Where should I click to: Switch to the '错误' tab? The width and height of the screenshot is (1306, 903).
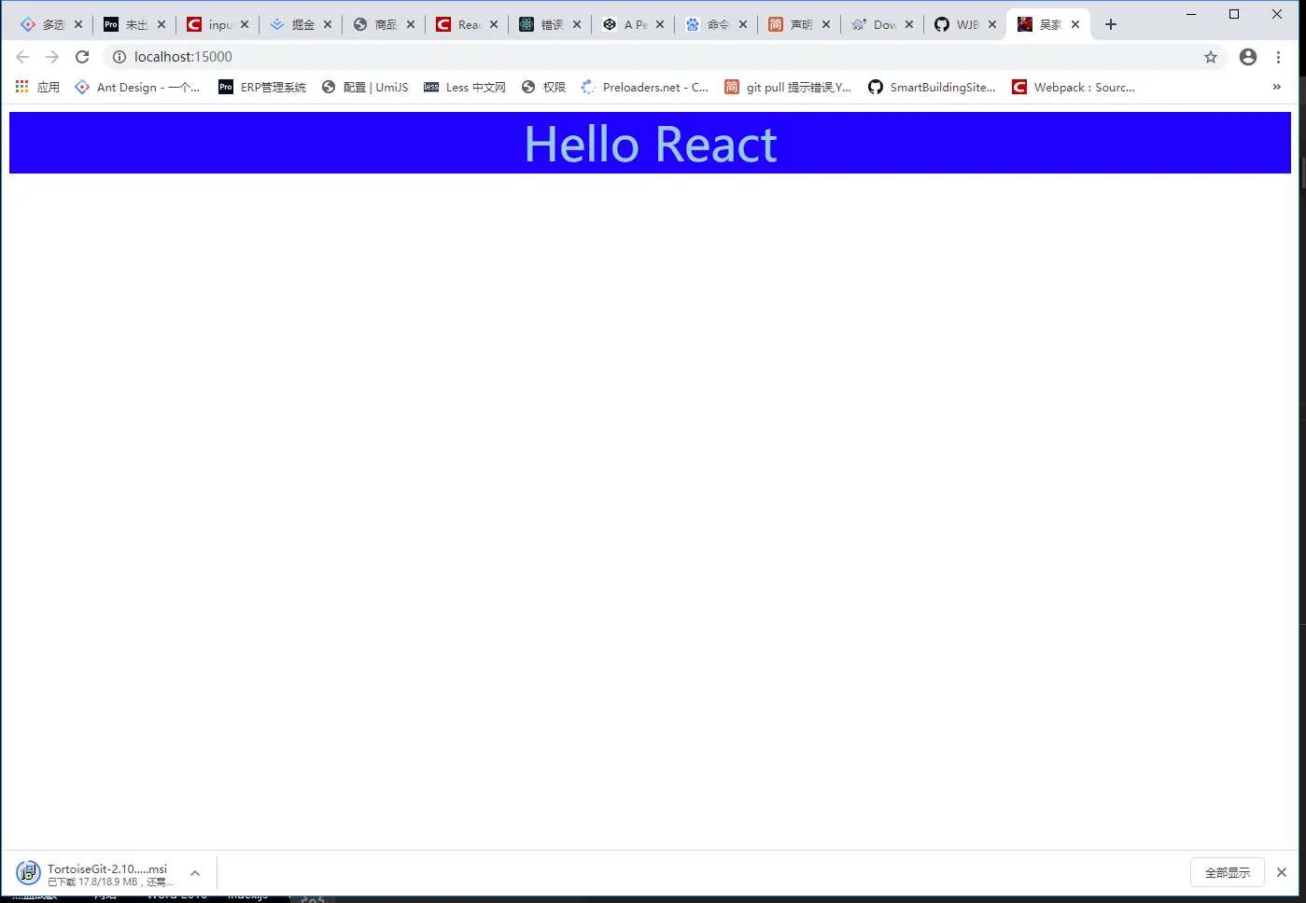550,25
